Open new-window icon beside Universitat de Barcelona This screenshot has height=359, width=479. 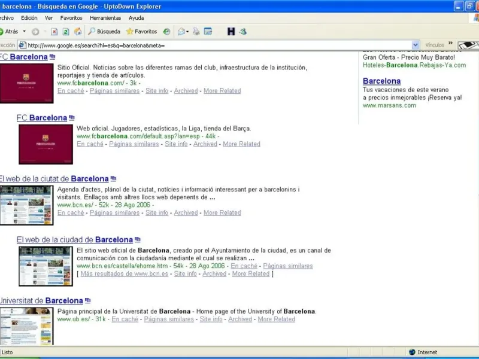(87, 300)
